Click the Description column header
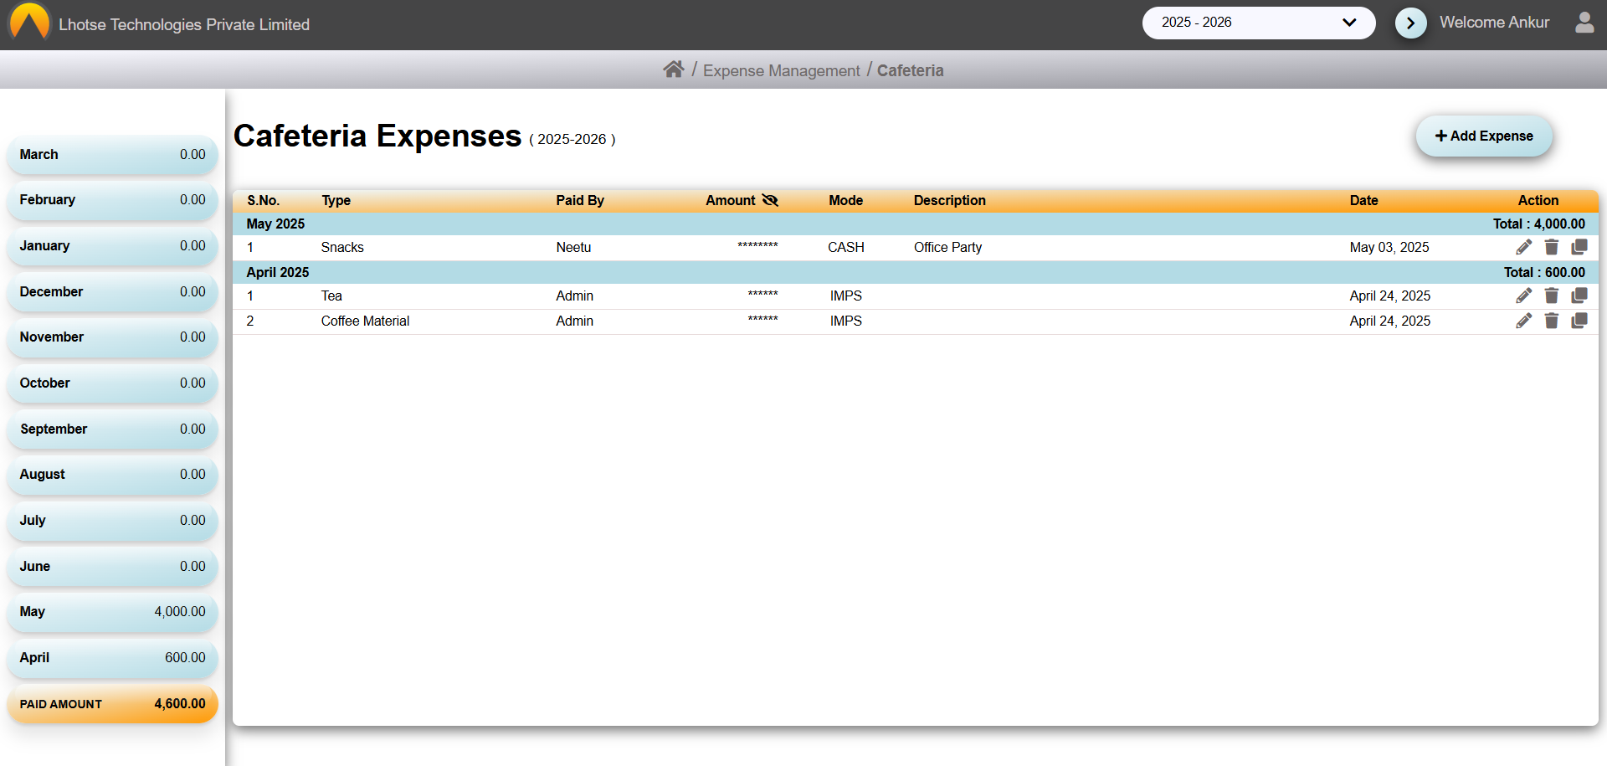Viewport: 1607px width, 766px height. [x=949, y=201]
